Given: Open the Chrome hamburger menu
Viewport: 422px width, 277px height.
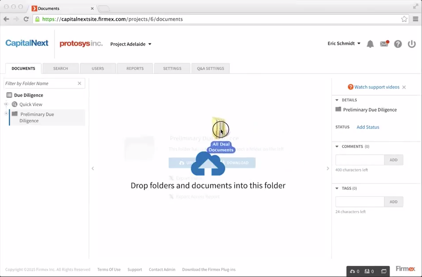Looking at the screenshot, I should click(x=415, y=19).
